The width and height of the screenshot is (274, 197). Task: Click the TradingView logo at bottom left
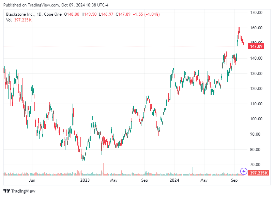tap(19, 191)
